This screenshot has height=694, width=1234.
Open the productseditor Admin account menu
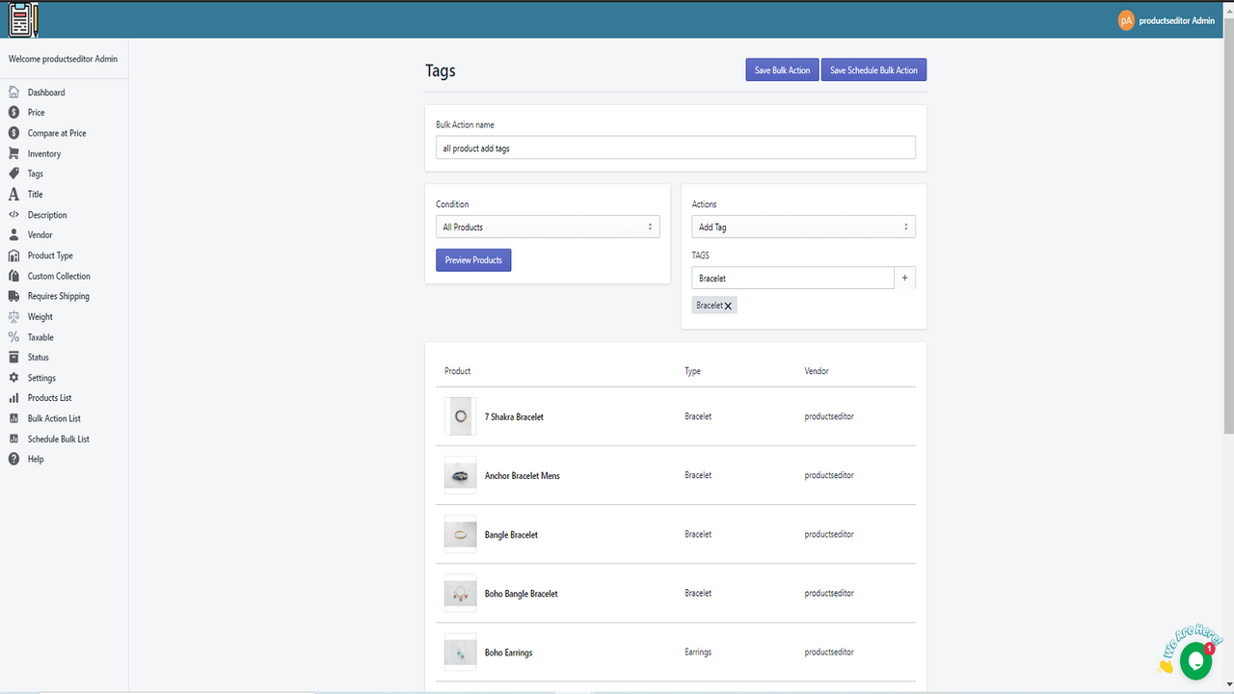pos(1167,20)
